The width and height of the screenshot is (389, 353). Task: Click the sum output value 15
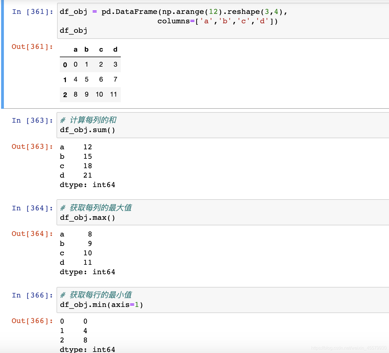[x=88, y=157]
